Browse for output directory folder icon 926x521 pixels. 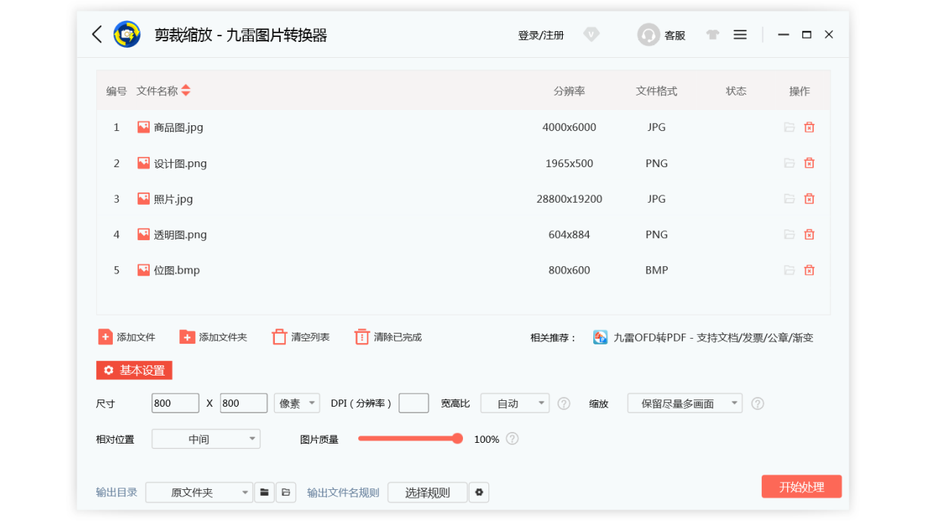point(265,493)
